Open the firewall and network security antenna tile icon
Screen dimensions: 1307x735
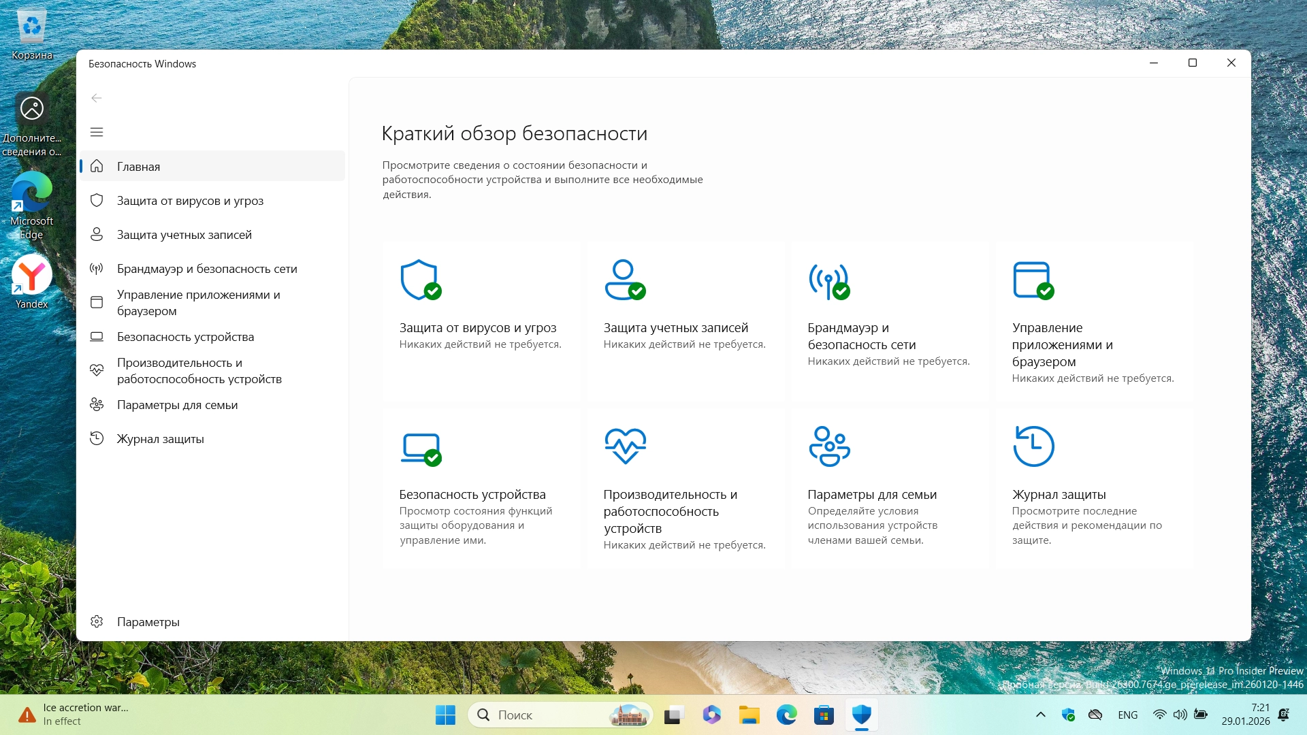(x=828, y=280)
